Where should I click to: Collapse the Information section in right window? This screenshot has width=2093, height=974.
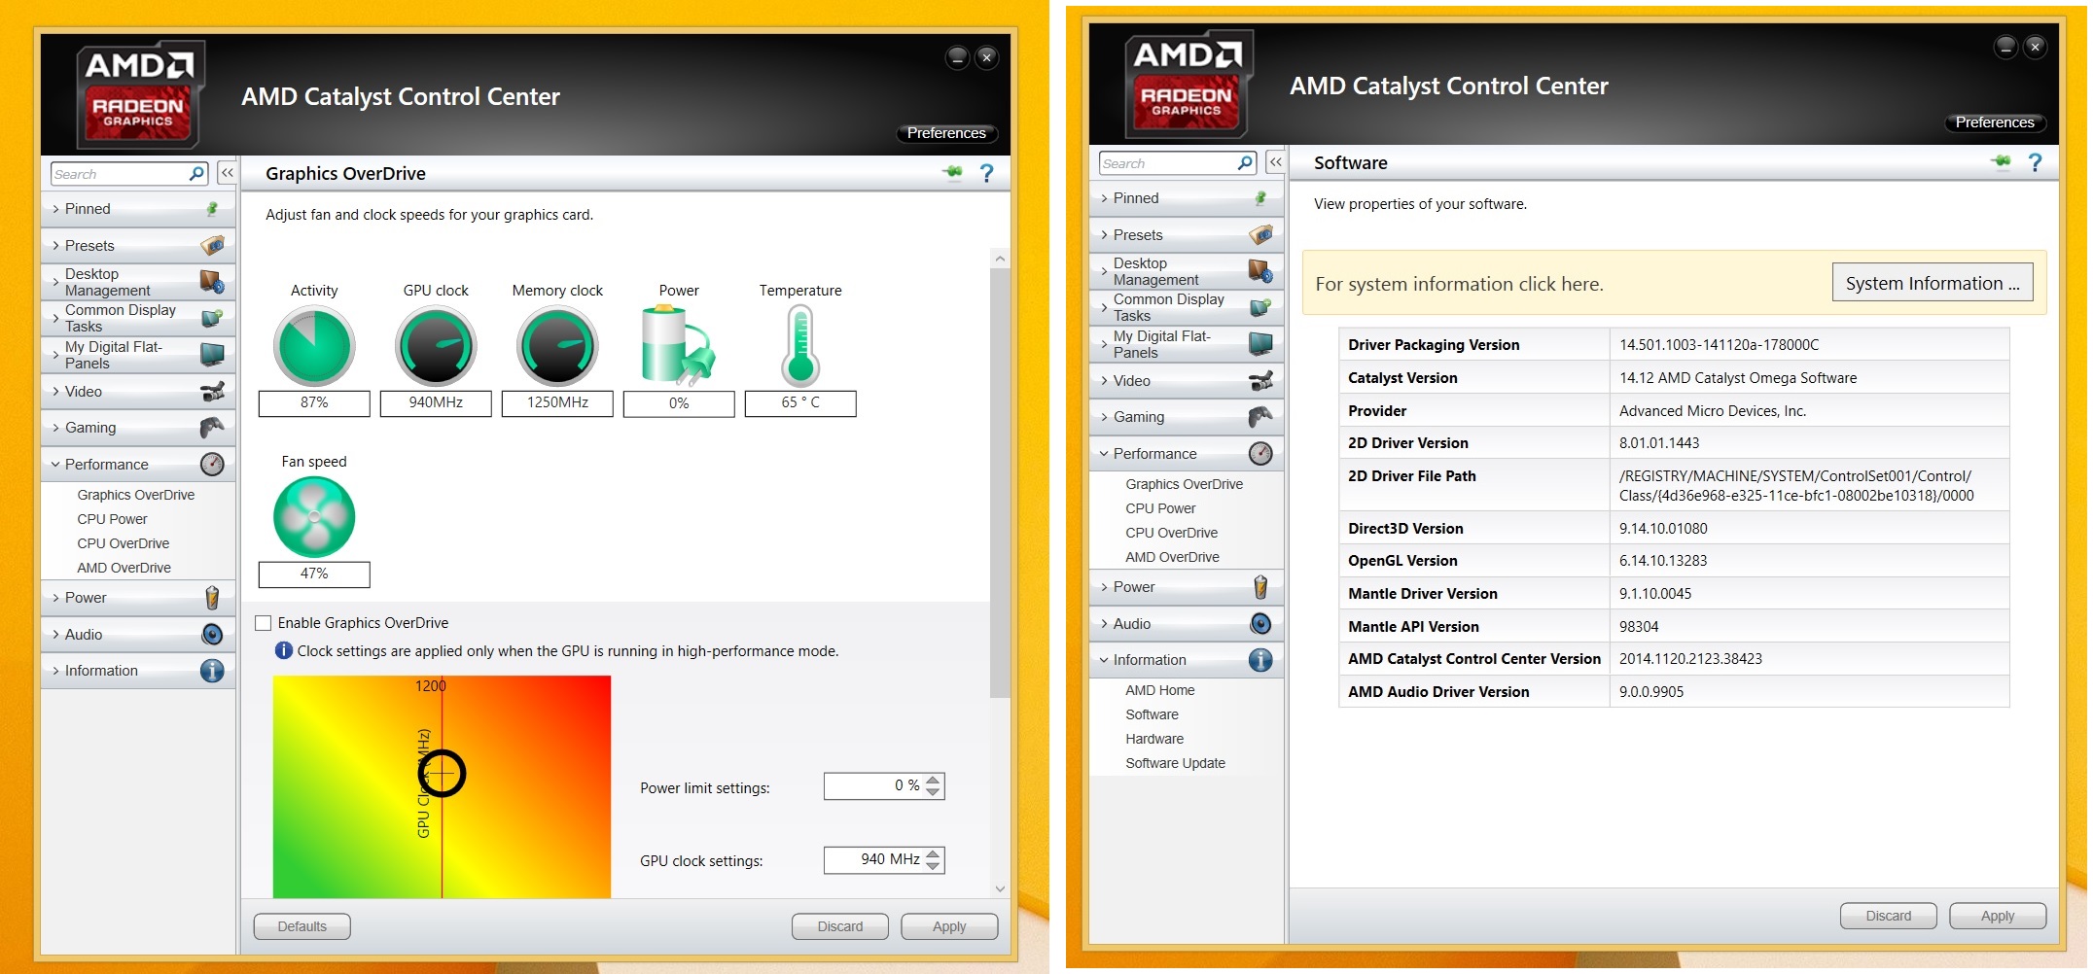coord(1186,660)
